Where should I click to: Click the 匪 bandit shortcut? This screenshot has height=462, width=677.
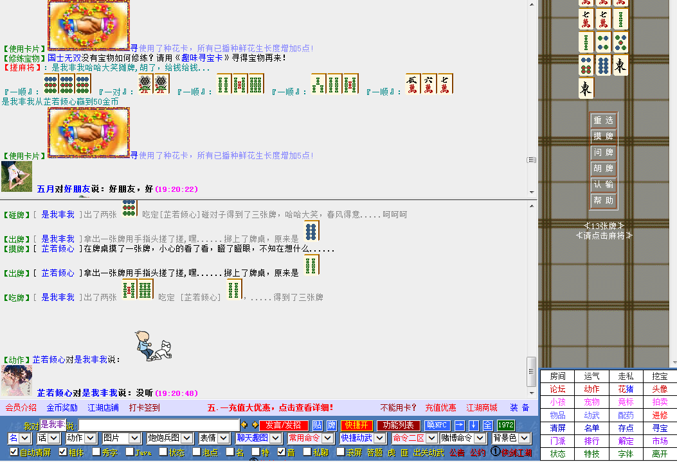click(404, 452)
